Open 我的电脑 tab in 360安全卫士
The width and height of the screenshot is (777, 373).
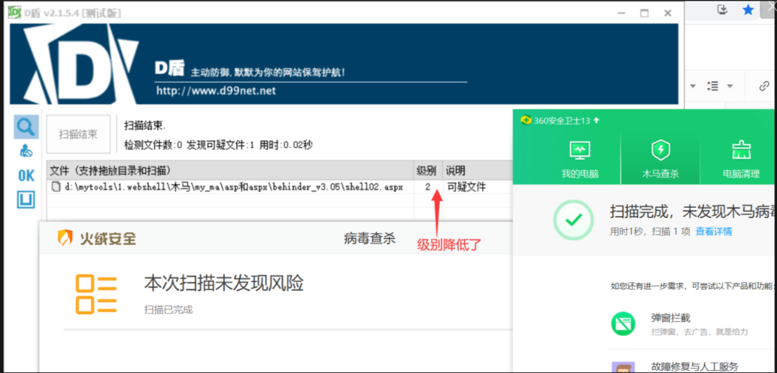point(580,159)
